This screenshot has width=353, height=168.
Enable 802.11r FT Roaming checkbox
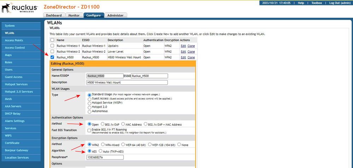(x=89, y=130)
